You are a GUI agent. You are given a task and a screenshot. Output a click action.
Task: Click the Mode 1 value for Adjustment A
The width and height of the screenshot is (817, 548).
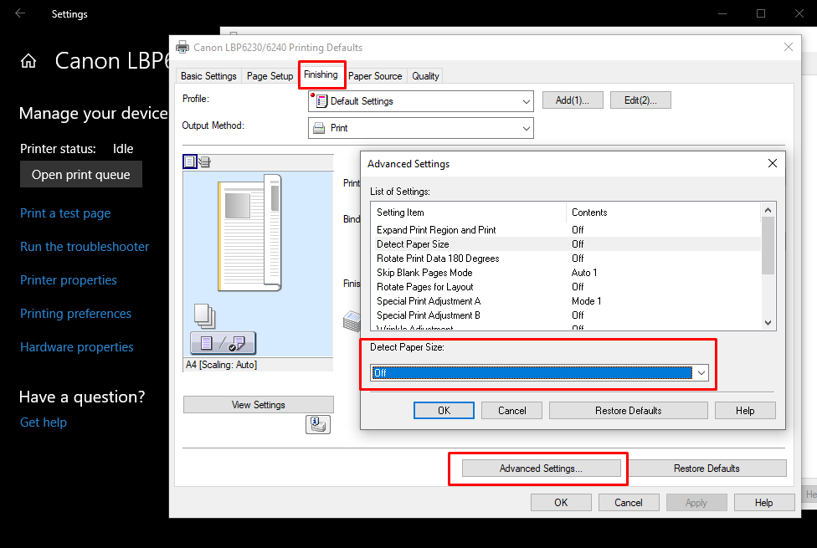click(x=586, y=301)
